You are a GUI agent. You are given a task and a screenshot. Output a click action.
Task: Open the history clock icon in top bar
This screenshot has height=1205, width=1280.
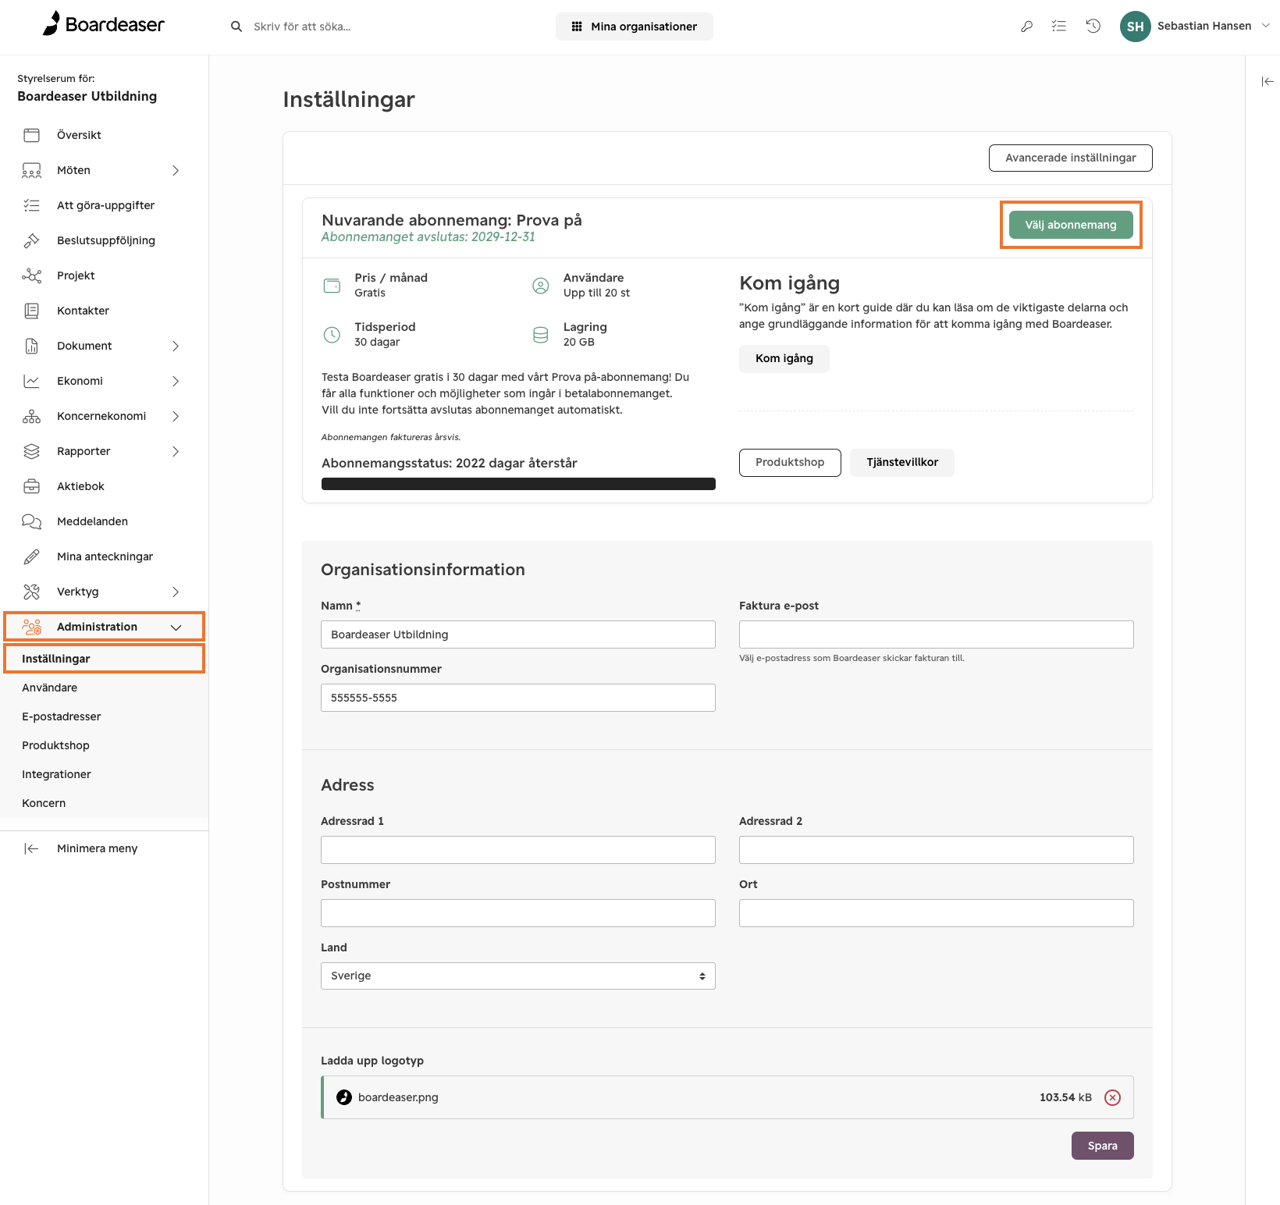point(1093,26)
